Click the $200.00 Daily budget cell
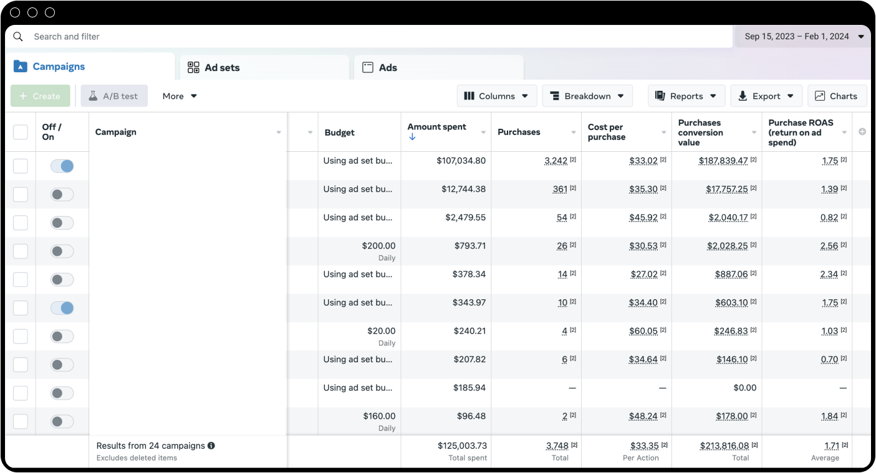The width and height of the screenshot is (876, 473). 360,251
